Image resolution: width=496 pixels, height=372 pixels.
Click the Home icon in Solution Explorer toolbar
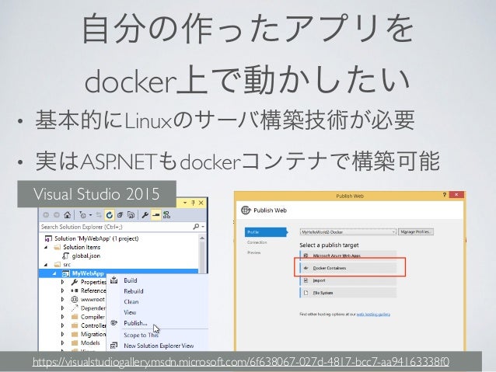(x=67, y=215)
